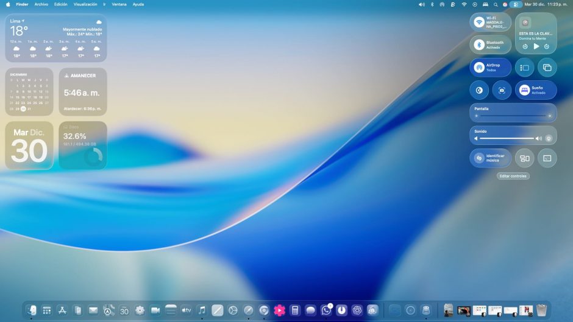
Task: Open the Music app in Dock
Action: 202,310
